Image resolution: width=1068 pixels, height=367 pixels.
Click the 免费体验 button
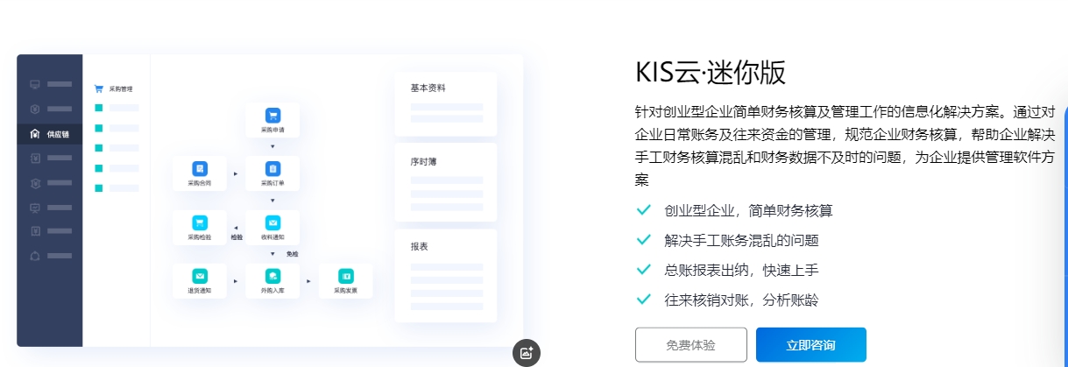[x=690, y=345]
